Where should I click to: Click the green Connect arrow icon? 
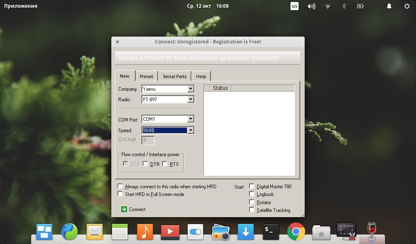124,209
